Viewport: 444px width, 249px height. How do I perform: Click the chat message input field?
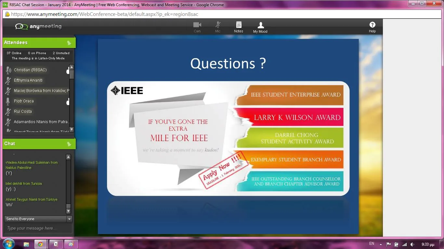[x=38, y=228]
